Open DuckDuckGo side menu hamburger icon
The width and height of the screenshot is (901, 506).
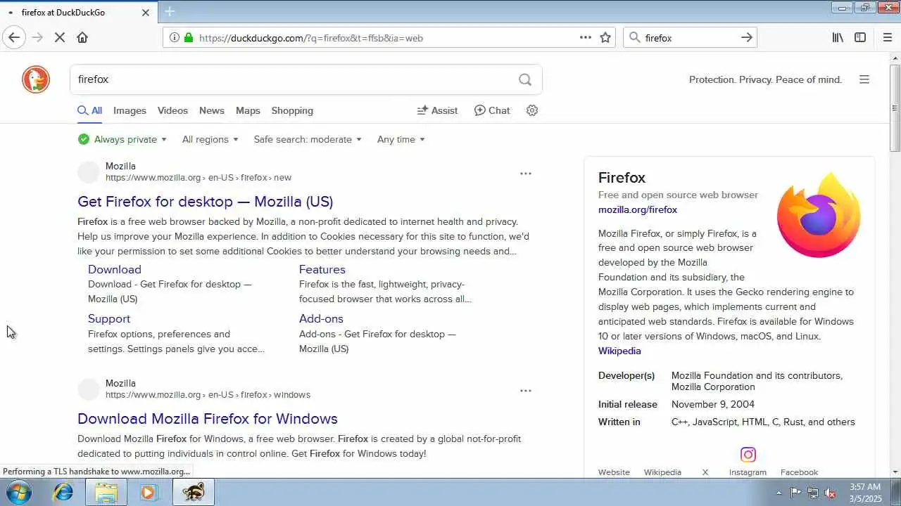864,79
